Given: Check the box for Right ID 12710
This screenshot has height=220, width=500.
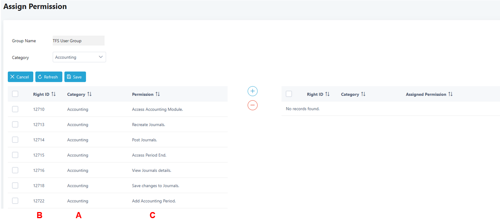Looking at the screenshot, I should (x=15, y=109).
